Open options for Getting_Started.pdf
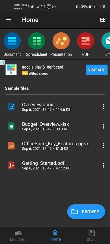This screenshot has height=244, width=110. tap(103, 165)
